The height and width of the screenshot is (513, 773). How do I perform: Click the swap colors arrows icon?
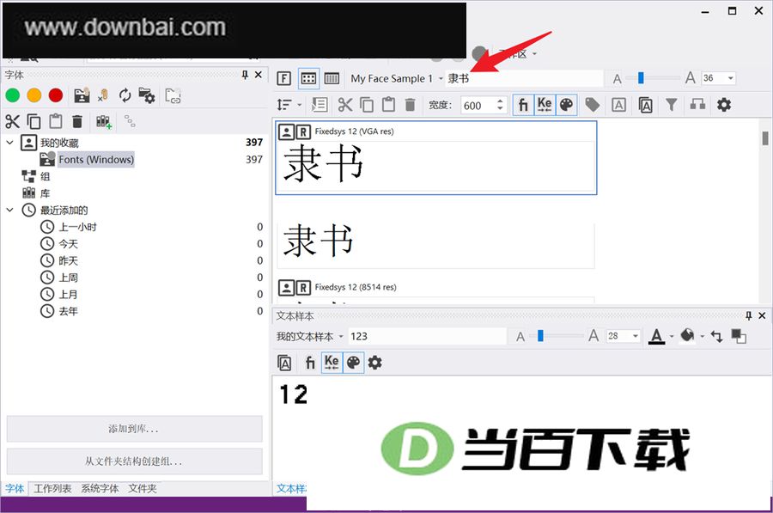(717, 336)
